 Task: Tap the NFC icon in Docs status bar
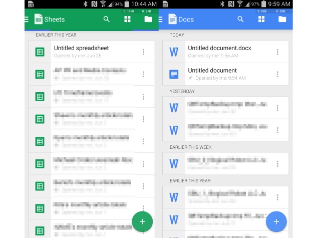231,4
